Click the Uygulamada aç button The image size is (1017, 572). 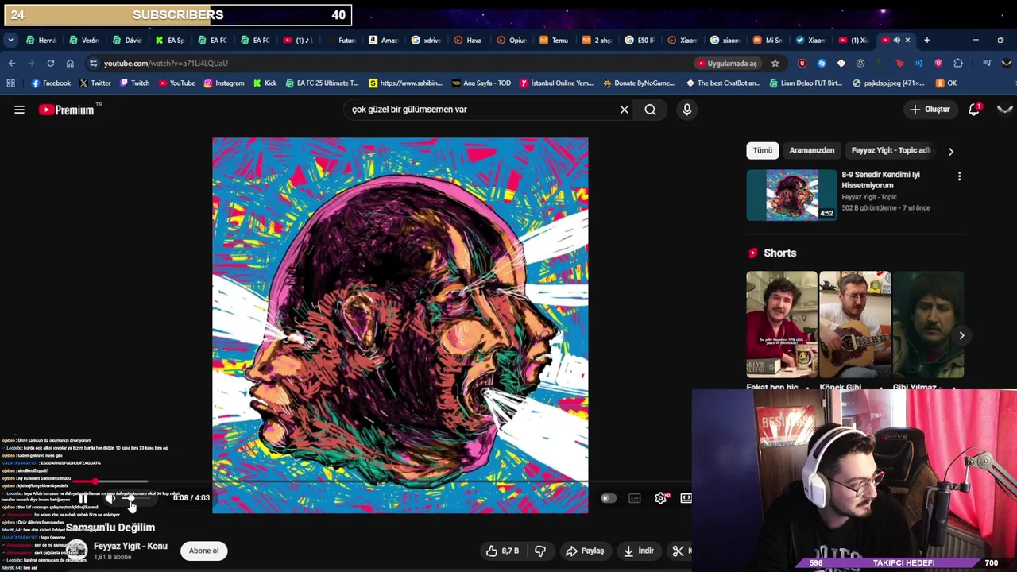click(x=727, y=64)
